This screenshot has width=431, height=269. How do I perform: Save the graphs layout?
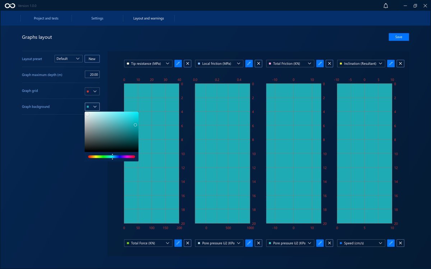399,37
